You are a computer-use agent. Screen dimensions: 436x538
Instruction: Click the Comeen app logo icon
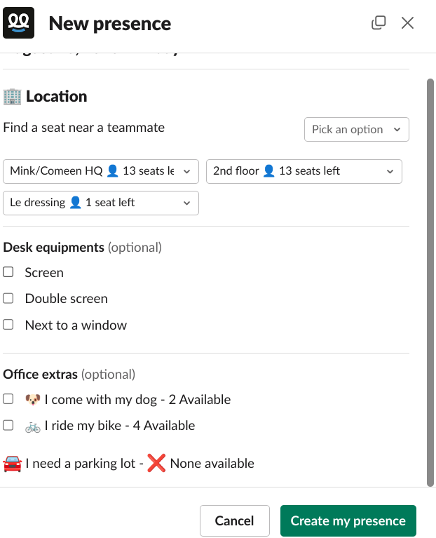18,22
